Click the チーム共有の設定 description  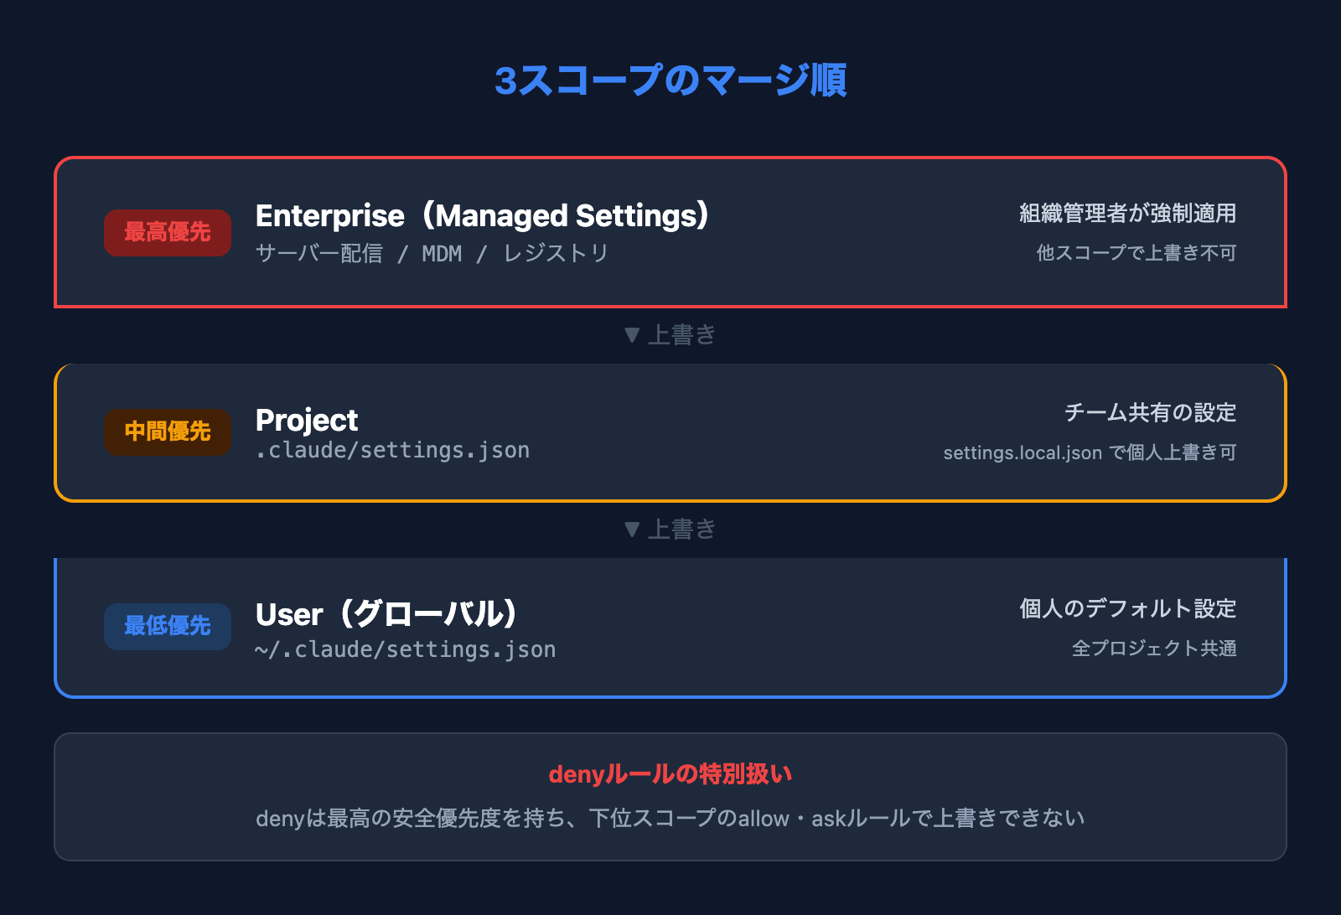(x=1150, y=412)
